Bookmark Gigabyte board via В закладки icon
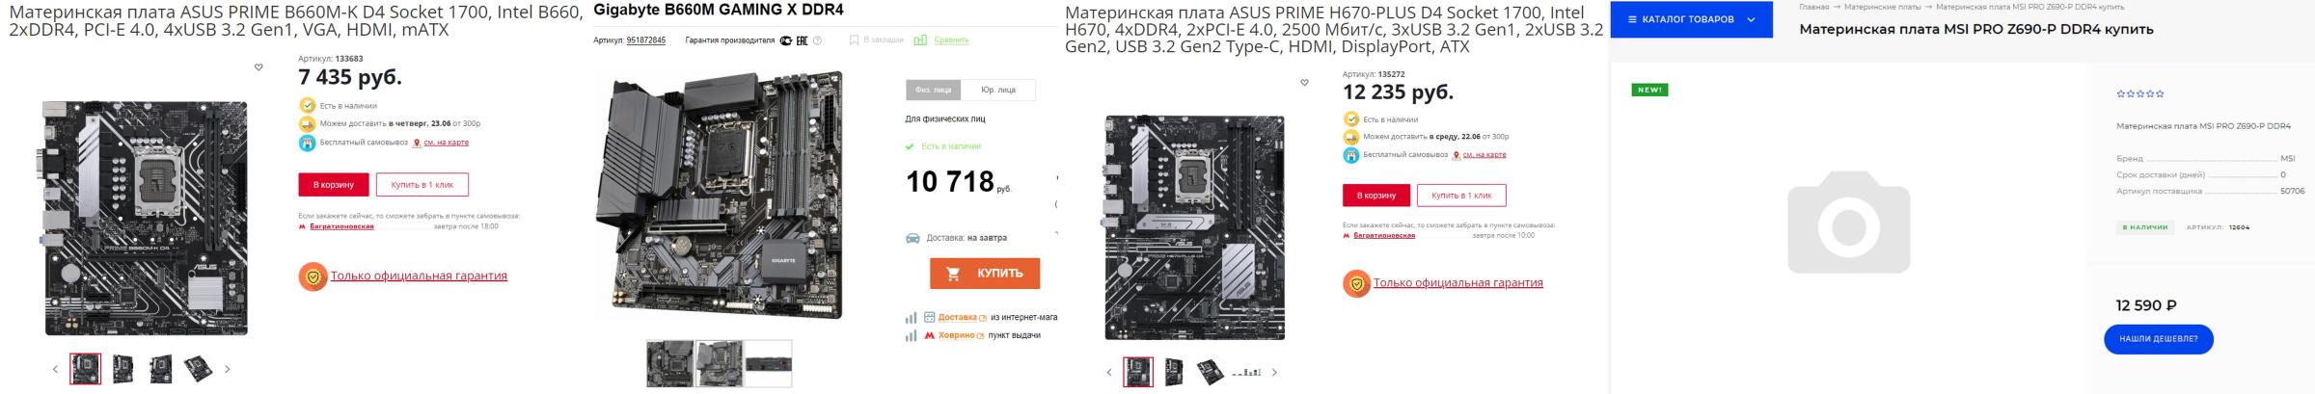 click(x=854, y=40)
